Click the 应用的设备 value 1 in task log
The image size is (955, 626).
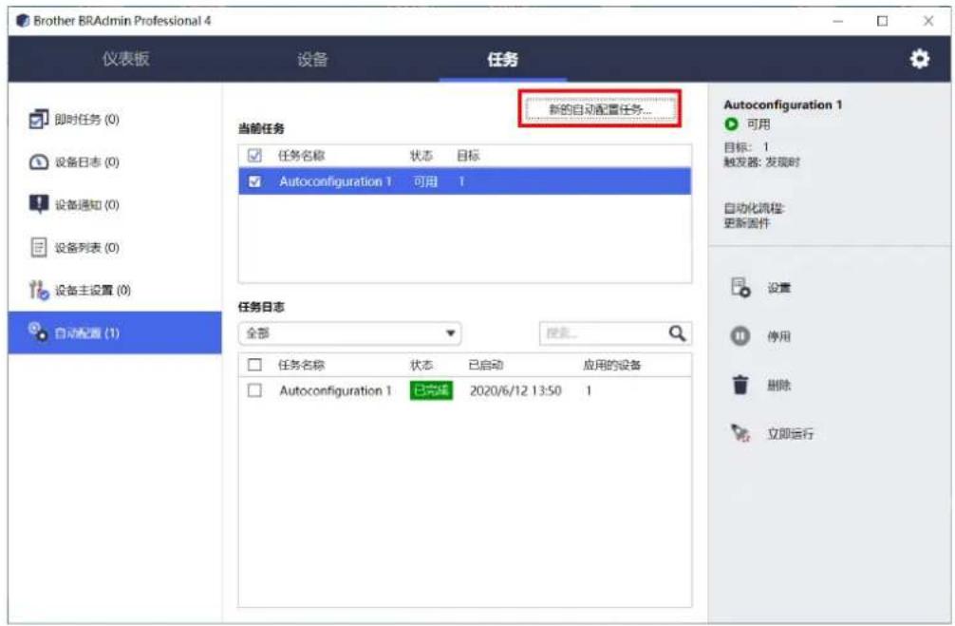pyautogui.click(x=589, y=390)
